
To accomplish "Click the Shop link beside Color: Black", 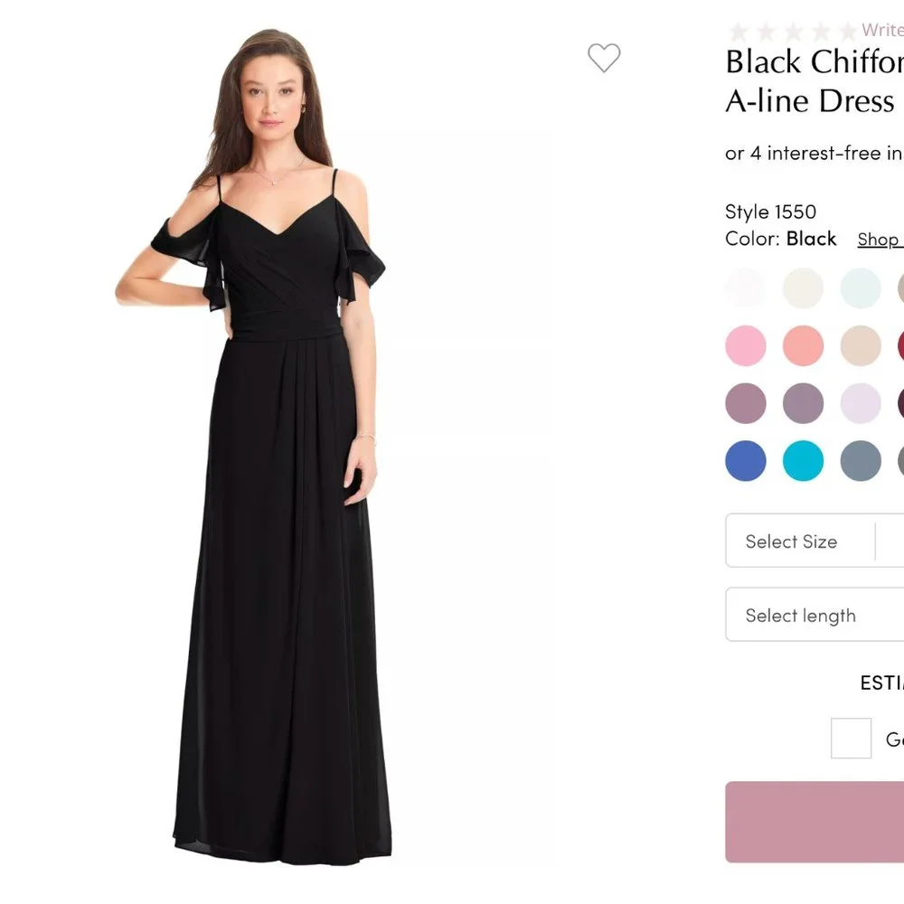I will [879, 240].
